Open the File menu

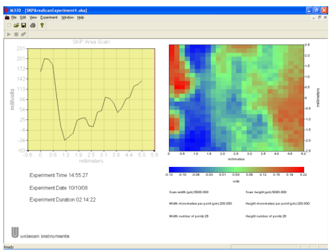click(14, 17)
